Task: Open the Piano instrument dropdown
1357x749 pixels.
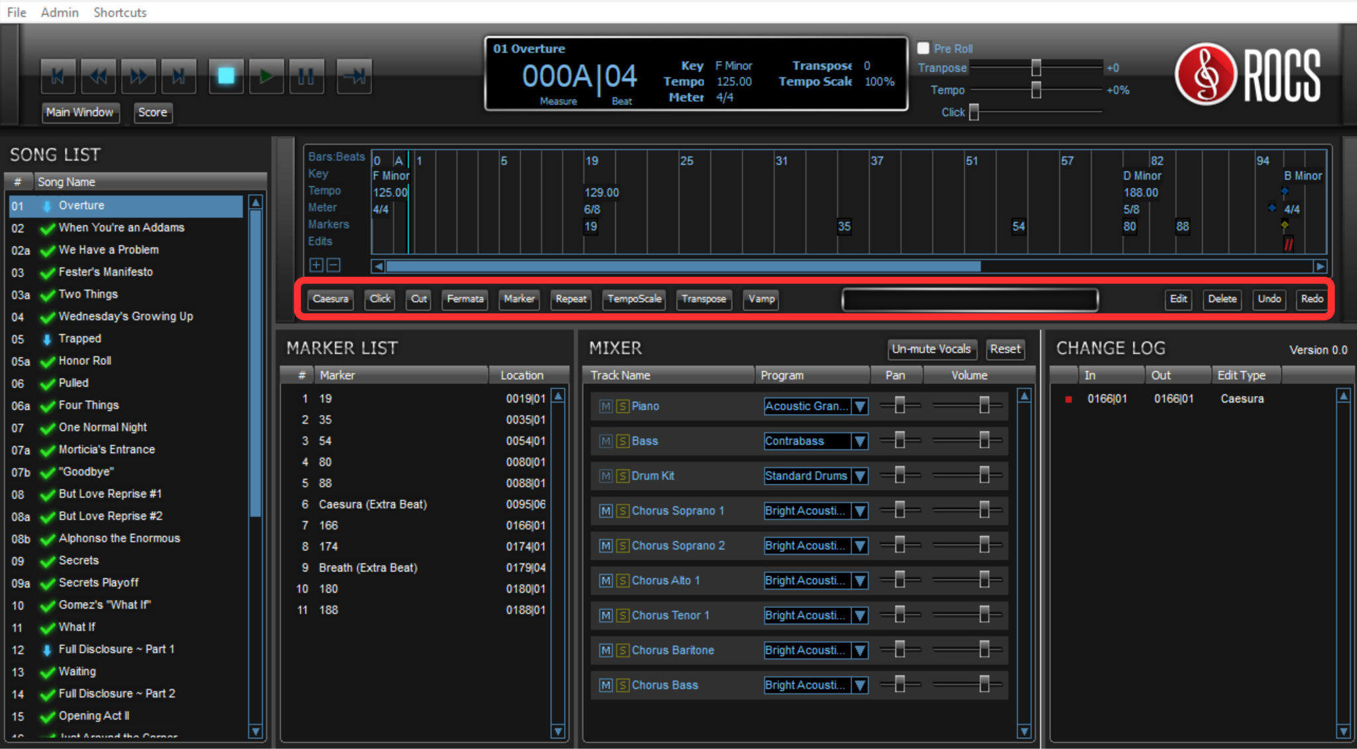Action: point(859,406)
